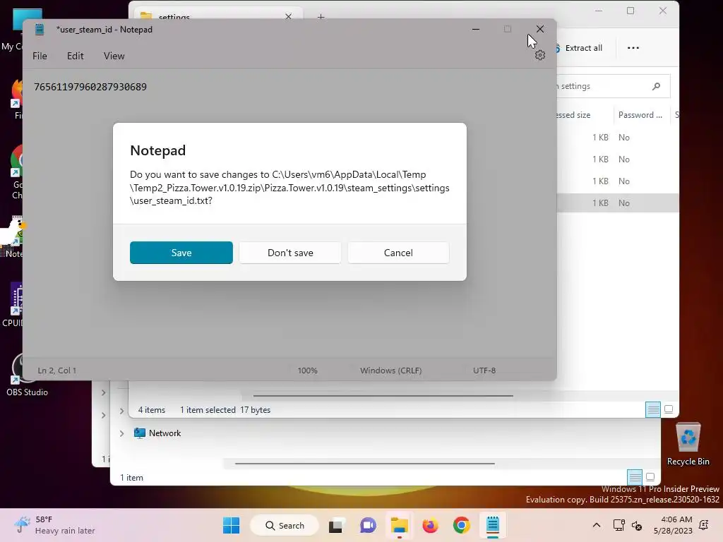Click the UTF-8 encoding status entry
Viewport: 723px width, 542px height.
[x=484, y=370]
